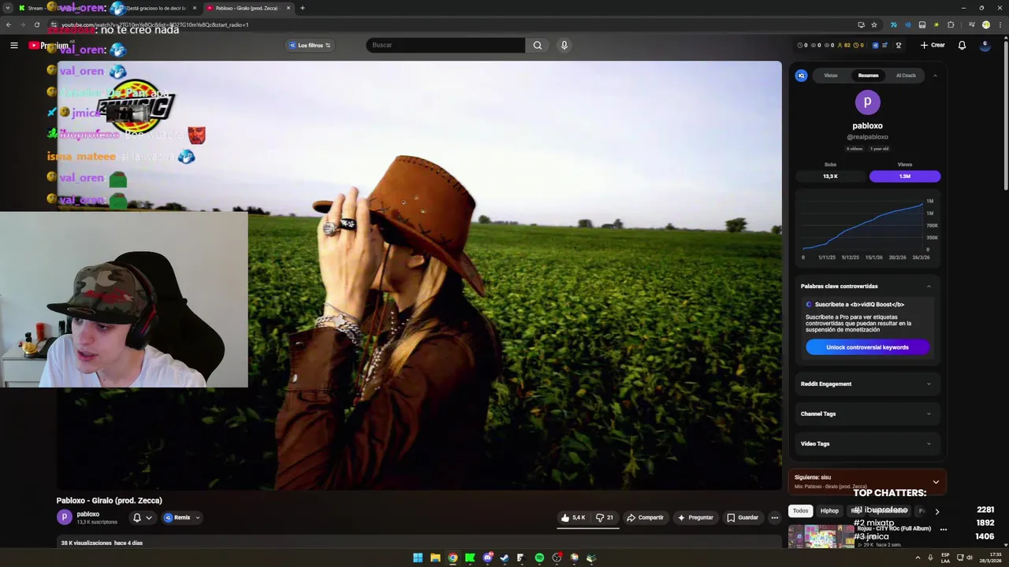Open more actions three-dot menu

tap(775, 517)
